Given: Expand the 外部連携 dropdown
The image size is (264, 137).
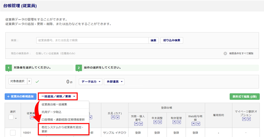Looking at the screenshot, I should (114, 82).
